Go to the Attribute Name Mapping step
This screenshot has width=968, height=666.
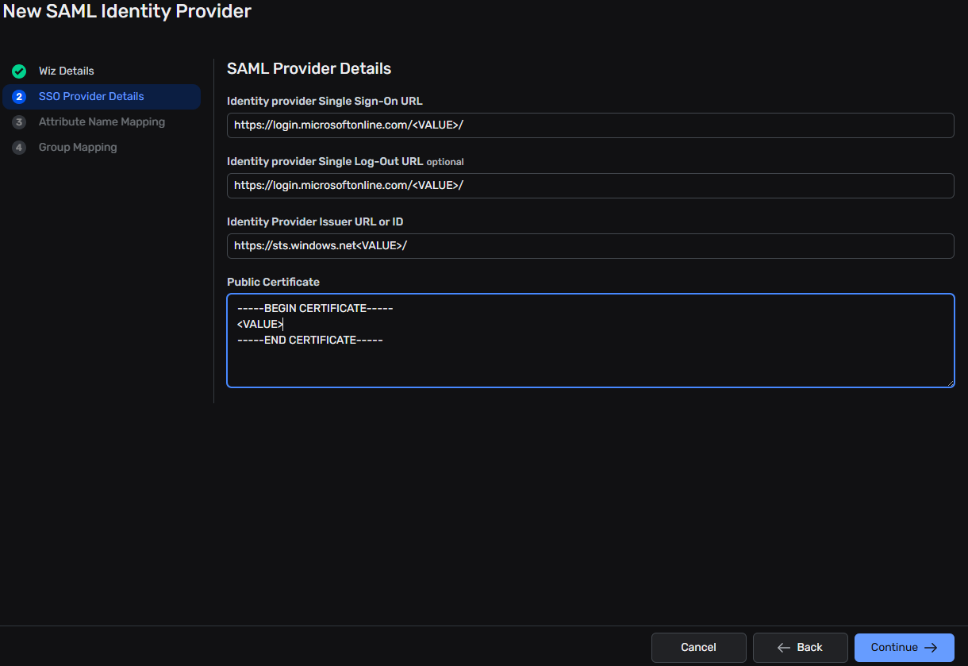click(102, 122)
